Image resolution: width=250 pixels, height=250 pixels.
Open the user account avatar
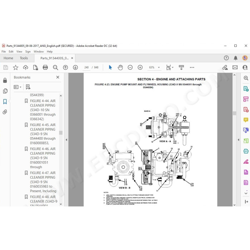(x=245, y=58)
